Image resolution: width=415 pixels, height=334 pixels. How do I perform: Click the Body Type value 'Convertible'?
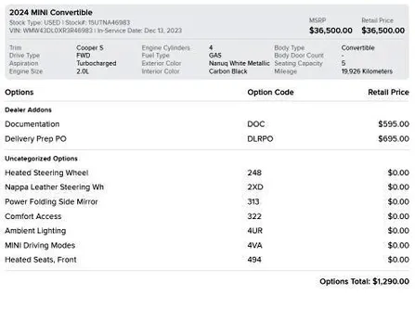(x=358, y=48)
